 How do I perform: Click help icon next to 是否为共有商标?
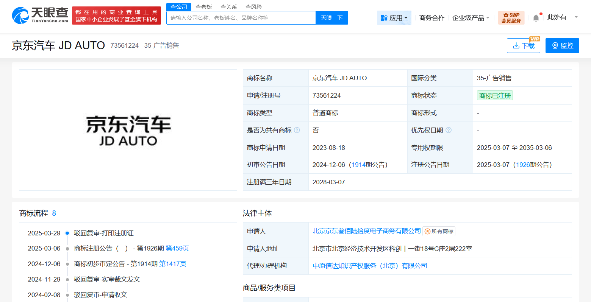[x=297, y=130]
